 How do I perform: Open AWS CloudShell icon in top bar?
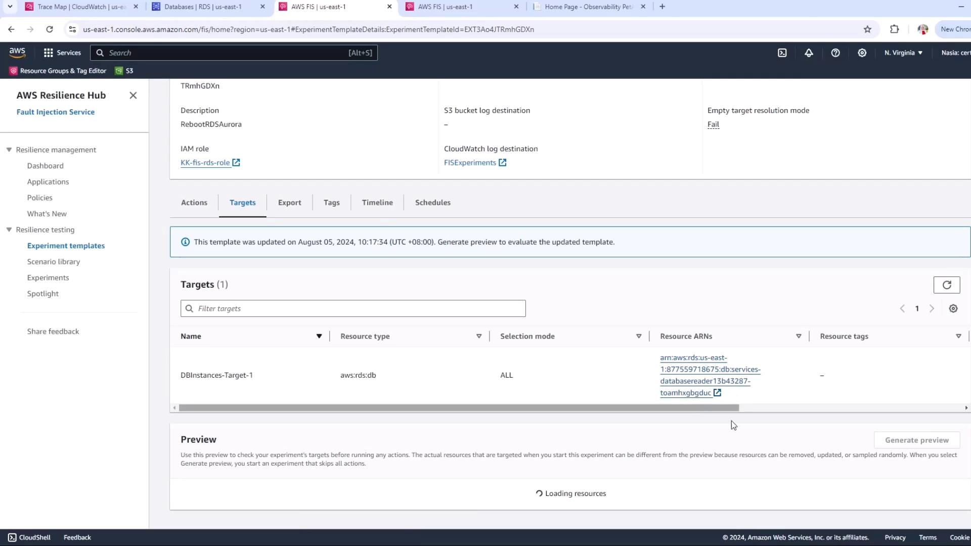[x=782, y=53]
